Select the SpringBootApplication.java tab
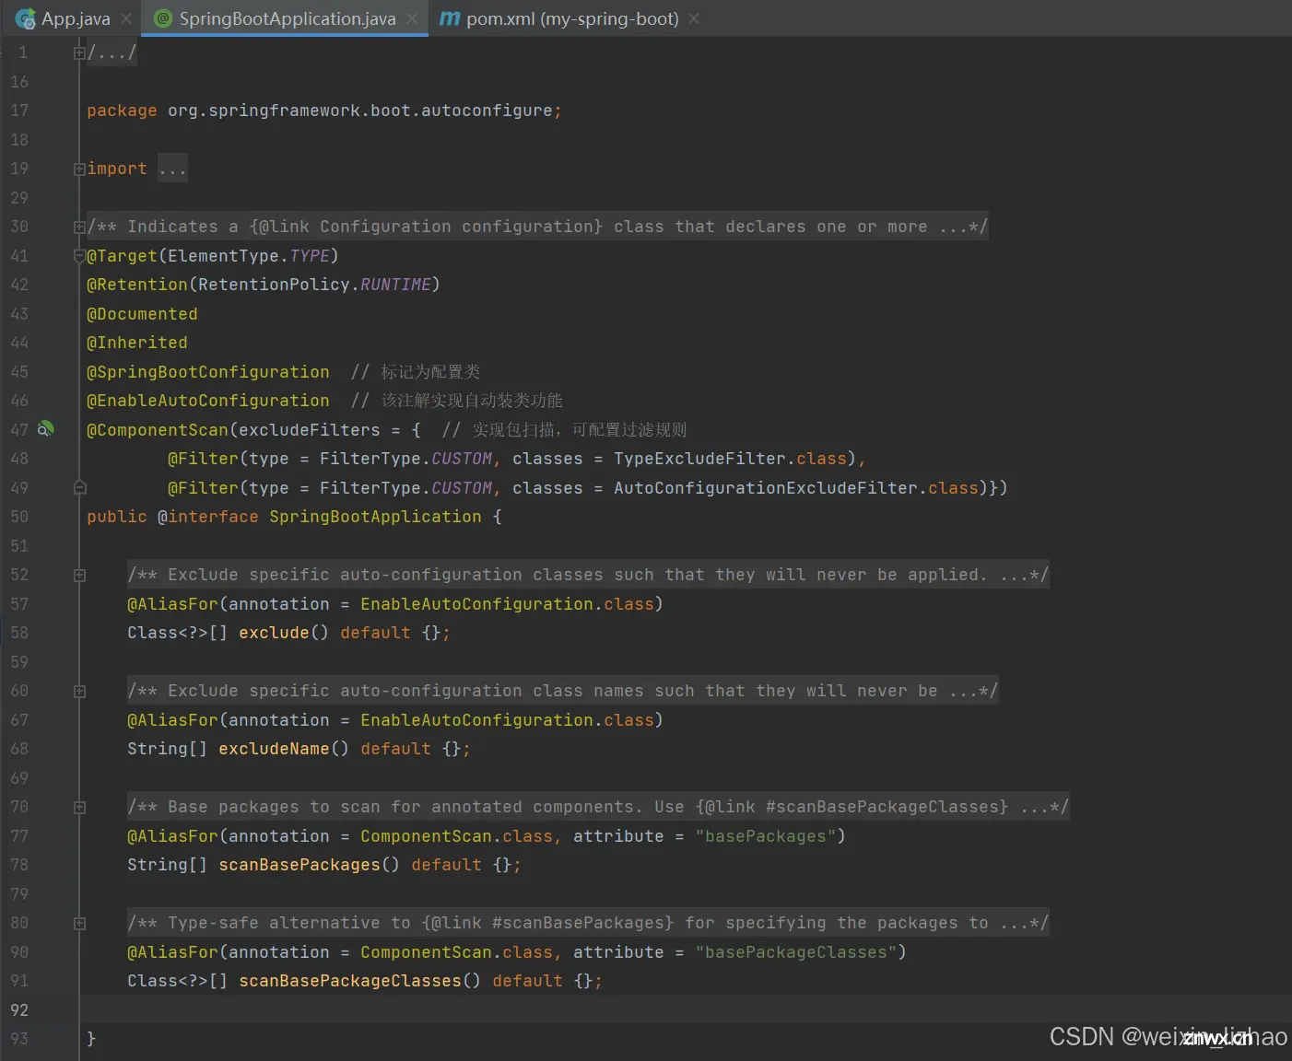1292x1061 pixels. [286, 18]
